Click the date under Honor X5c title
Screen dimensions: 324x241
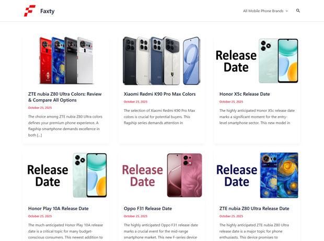[x=231, y=102]
